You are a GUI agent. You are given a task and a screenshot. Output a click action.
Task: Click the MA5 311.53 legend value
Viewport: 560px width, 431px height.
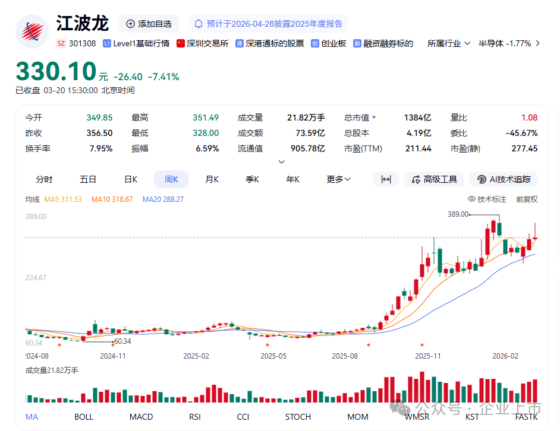pos(63,199)
